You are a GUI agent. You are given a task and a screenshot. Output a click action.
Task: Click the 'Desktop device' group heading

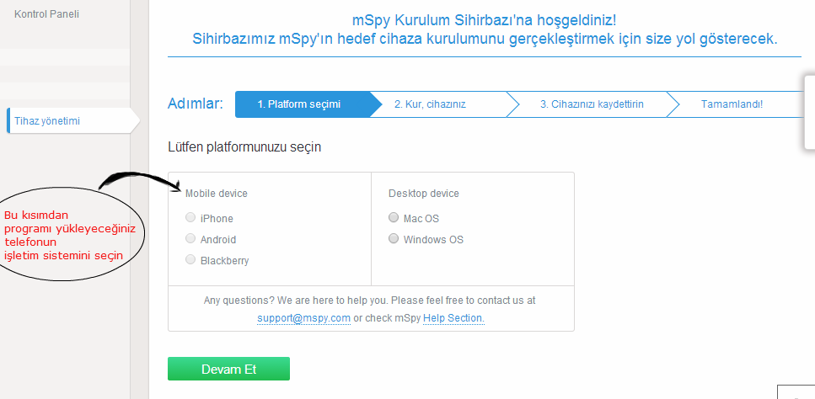point(424,194)
